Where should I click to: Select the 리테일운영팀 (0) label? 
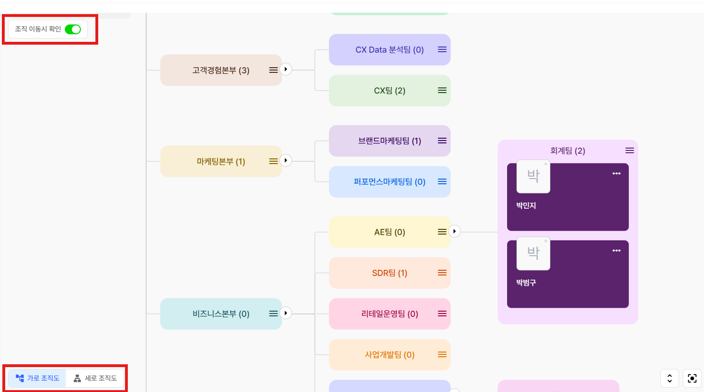[x=390, y=314]
